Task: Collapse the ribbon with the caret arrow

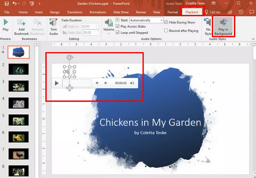Action: (253, 39)
